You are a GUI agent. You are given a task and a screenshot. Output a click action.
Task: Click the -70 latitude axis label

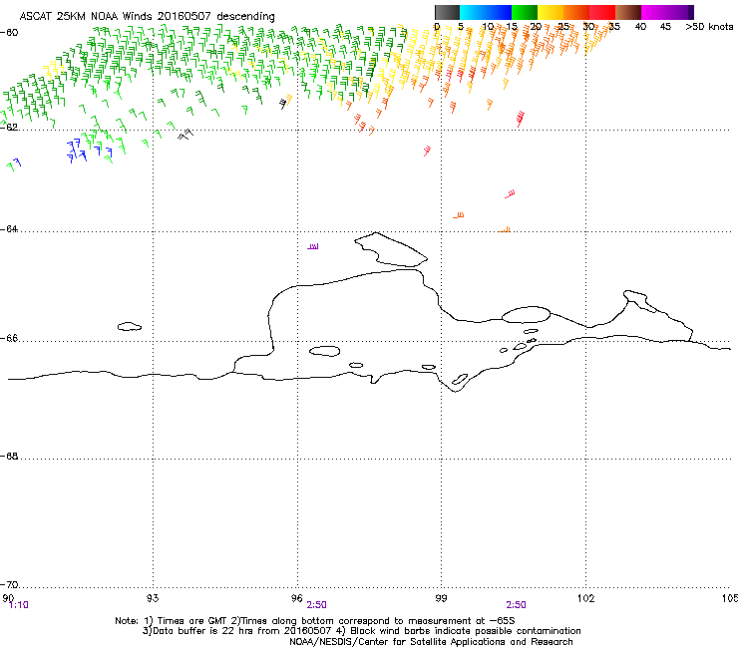pyautogui.click(x=9, y=584)
